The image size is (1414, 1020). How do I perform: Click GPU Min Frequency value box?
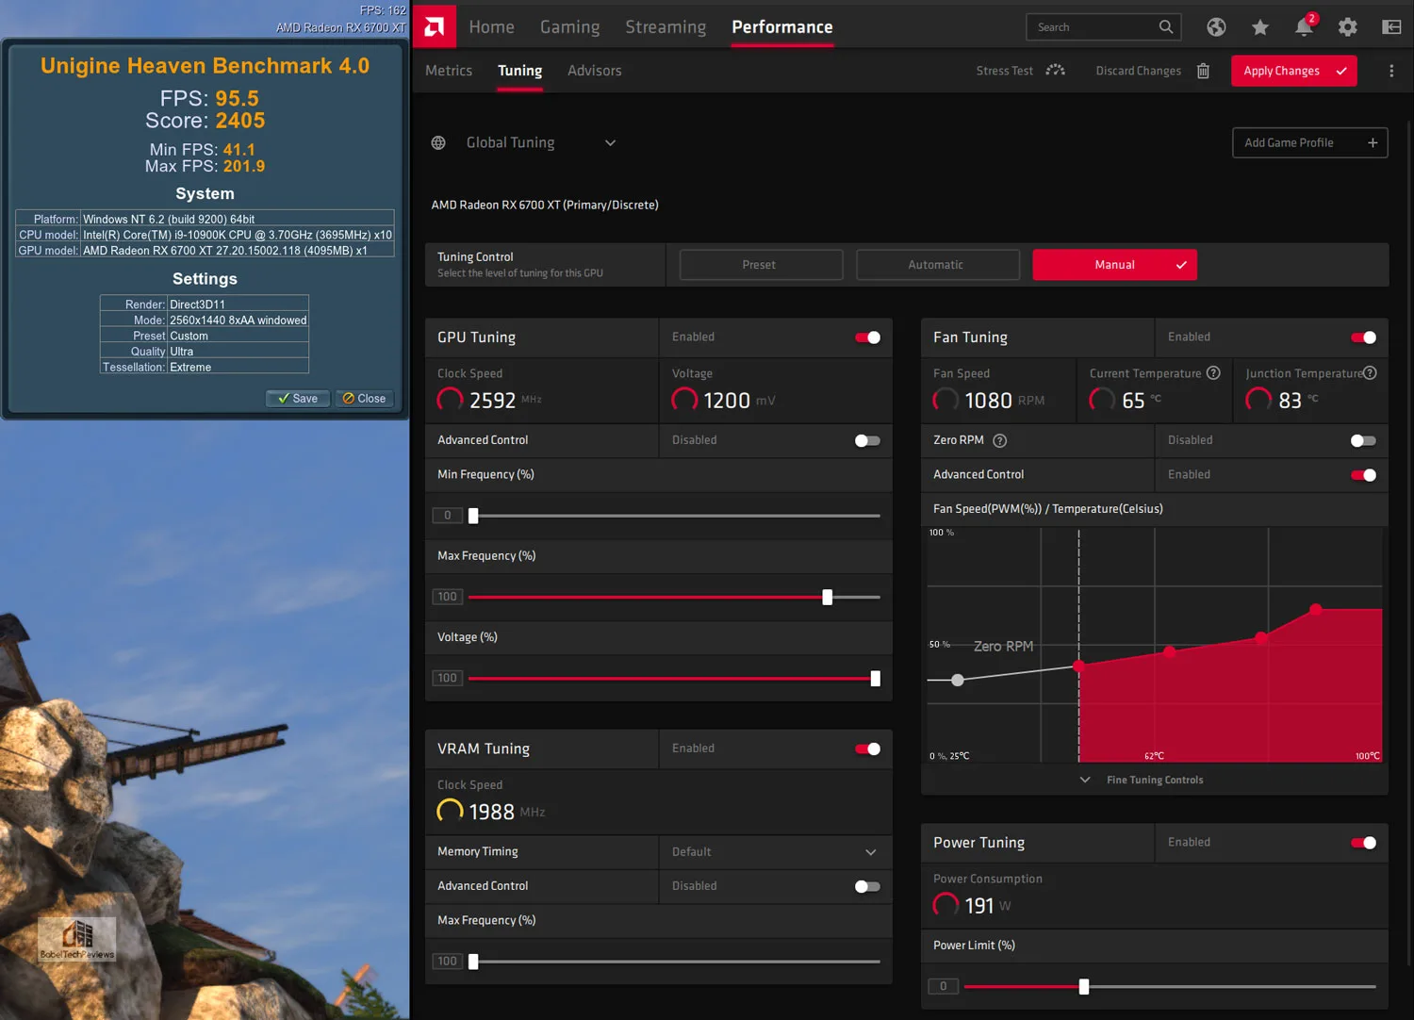click(447, 516)
